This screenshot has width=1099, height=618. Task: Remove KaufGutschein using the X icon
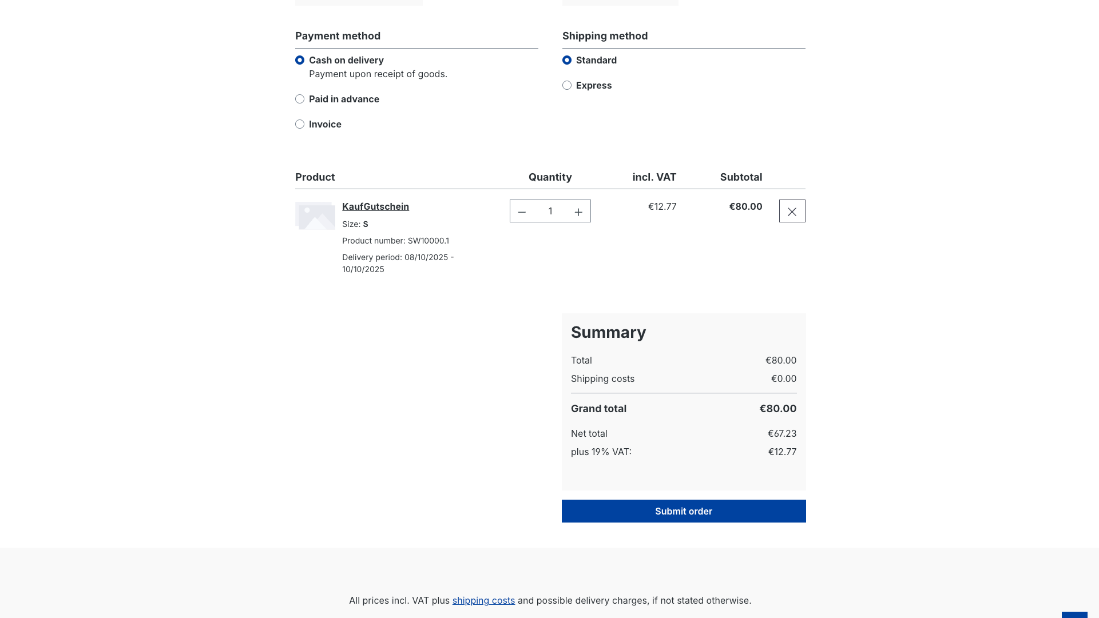pos(792,212)
